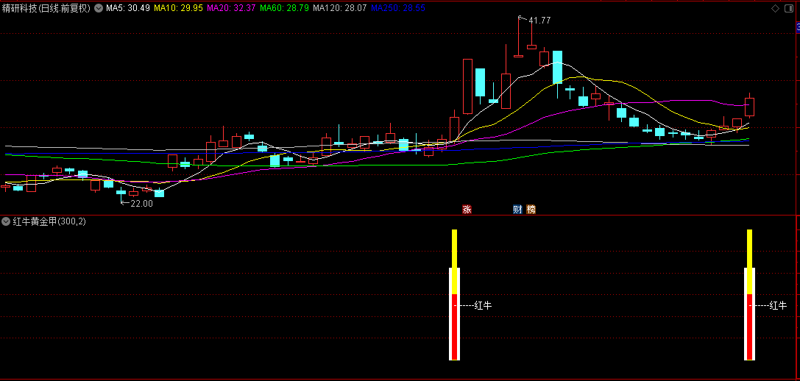The height and width of the screenshot is (381, 800).
Task: Open the dropdown arrow beside 精研科技 title
Action: click(x=97, y=8)
